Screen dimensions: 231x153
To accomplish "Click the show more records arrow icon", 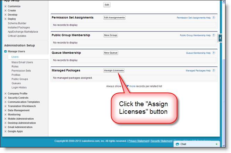I will point(127,86).
